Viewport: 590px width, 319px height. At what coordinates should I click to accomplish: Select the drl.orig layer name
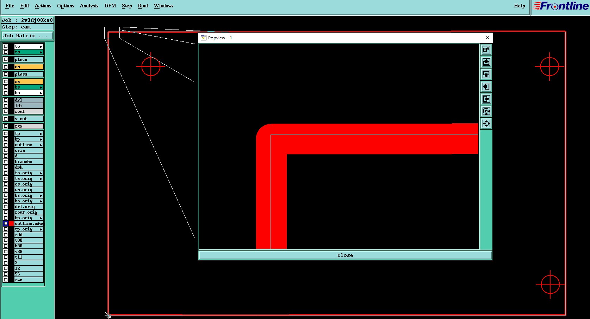click(x=29, y=207)
